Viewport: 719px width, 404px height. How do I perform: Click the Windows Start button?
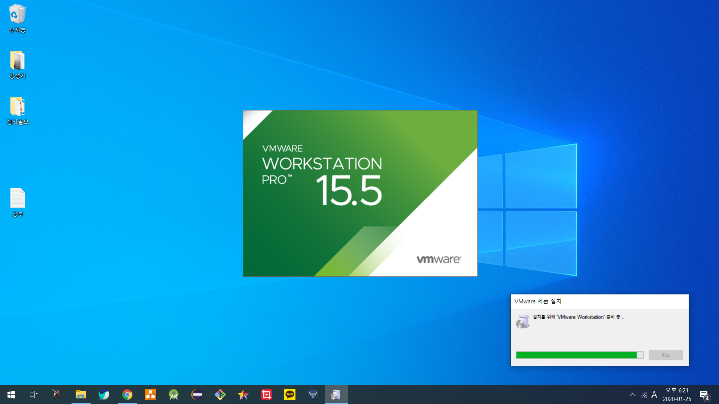pyautogui.click(x=11, y=395)
